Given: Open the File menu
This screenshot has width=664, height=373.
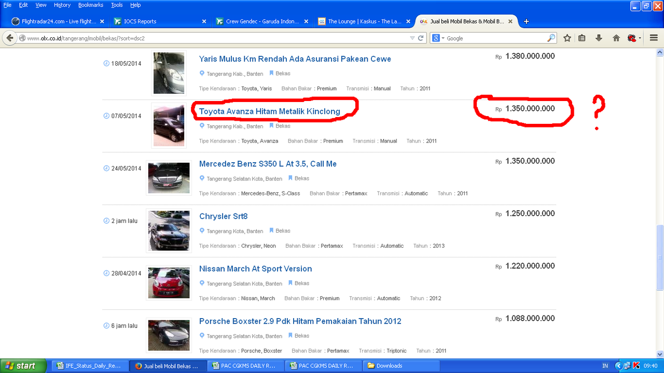Looking at the screenshot, I should [7, 5].
